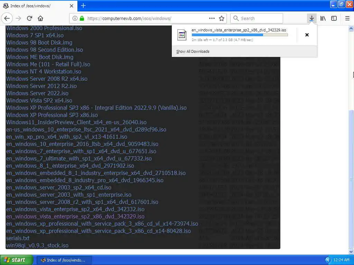Open en_windows_7_ultimate_with_sp1 ISO link
The height and width of the screenshot is (265, 354).
coord(79,158)
